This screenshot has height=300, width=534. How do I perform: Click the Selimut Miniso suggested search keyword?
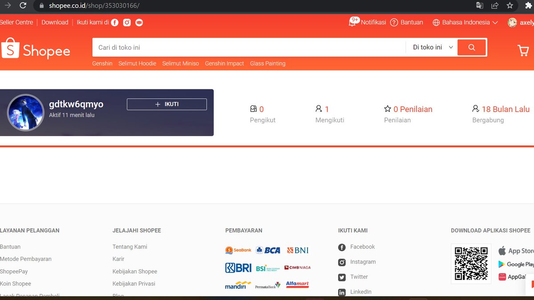click(x=181, y=64)
